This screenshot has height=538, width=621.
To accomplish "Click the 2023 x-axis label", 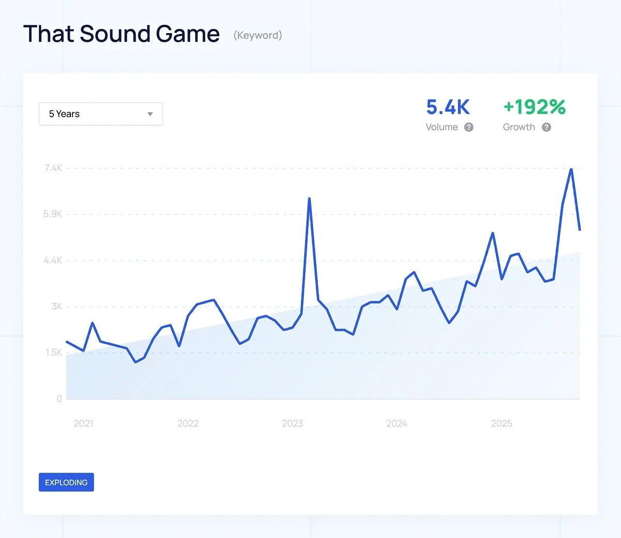I will pyautogui.click(x=292, y=423).
